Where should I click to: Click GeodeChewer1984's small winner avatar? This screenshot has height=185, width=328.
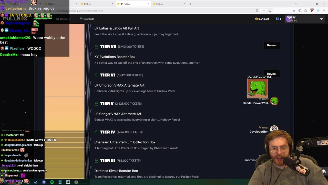pos(274,101)
